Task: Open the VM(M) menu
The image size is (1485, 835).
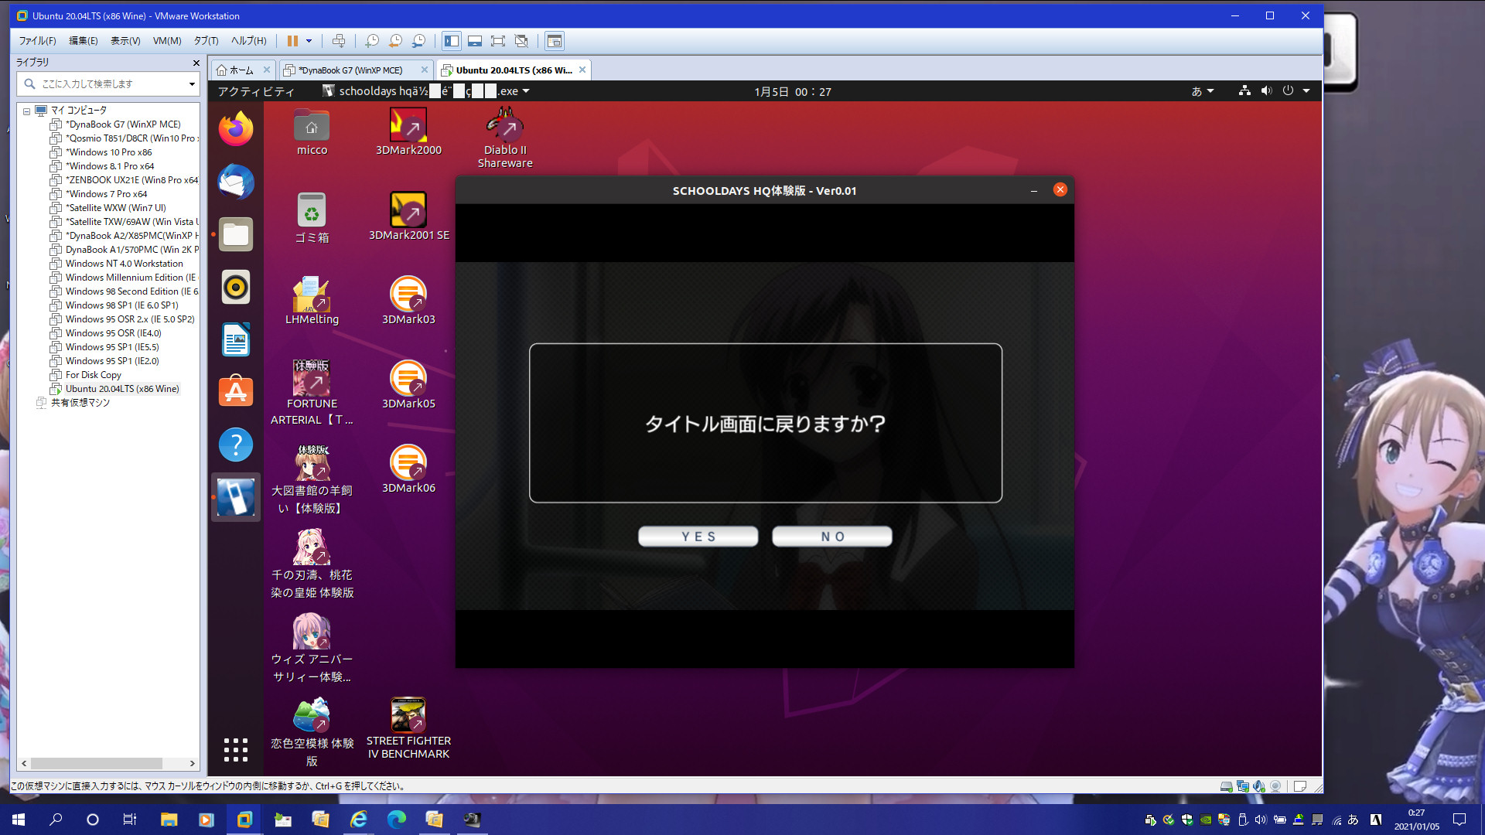Action: [x=167, y=41]
